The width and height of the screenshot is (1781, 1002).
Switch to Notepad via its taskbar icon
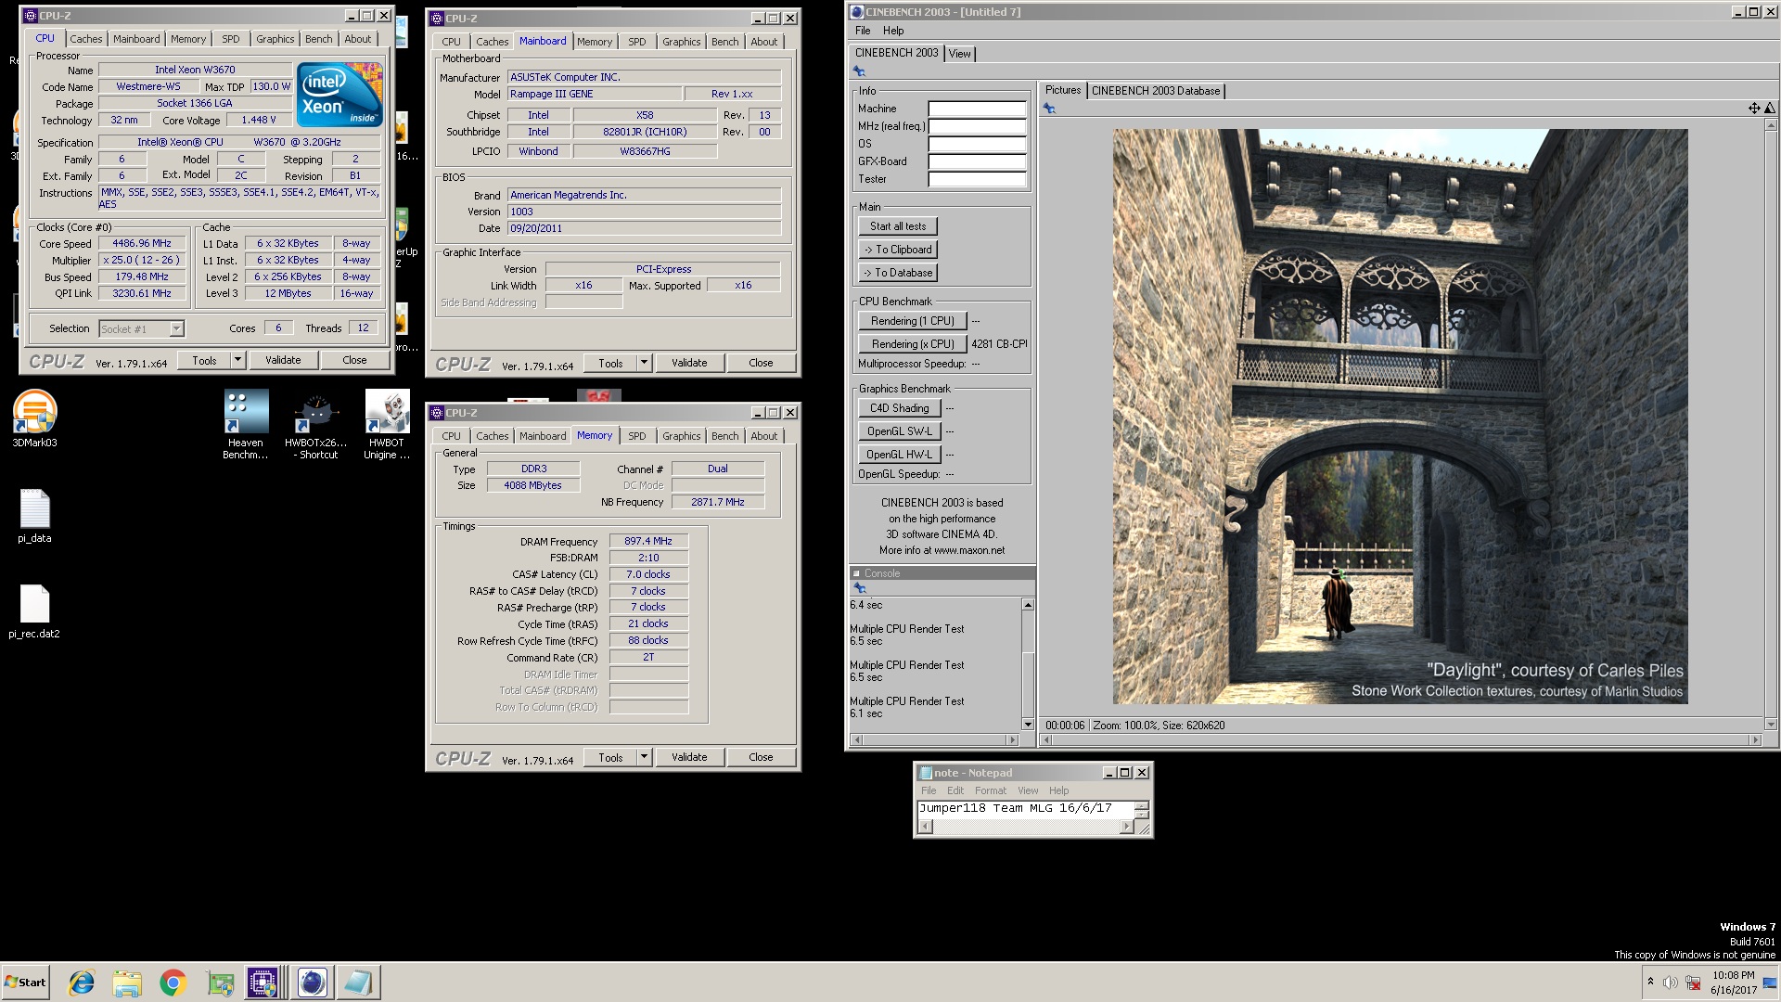358,983
